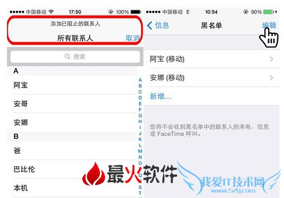Tap 新增... to add blocked contact
This screenshot has height=198, width=284.
[161, 96]
